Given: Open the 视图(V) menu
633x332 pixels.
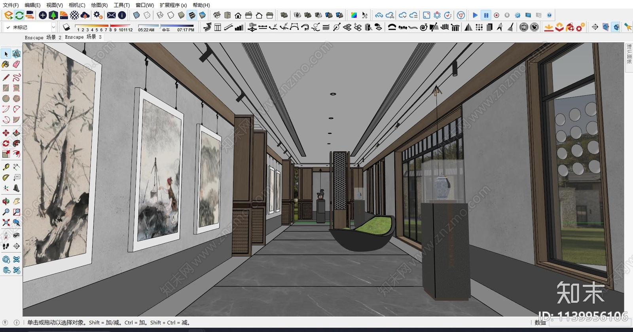Looking at the screenshot, I should point(55,5).
